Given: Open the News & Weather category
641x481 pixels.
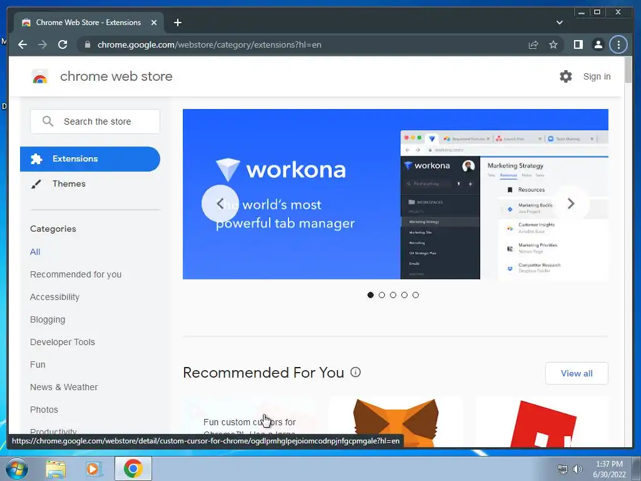Looking at the screenshot, I should tap(64, 387).
